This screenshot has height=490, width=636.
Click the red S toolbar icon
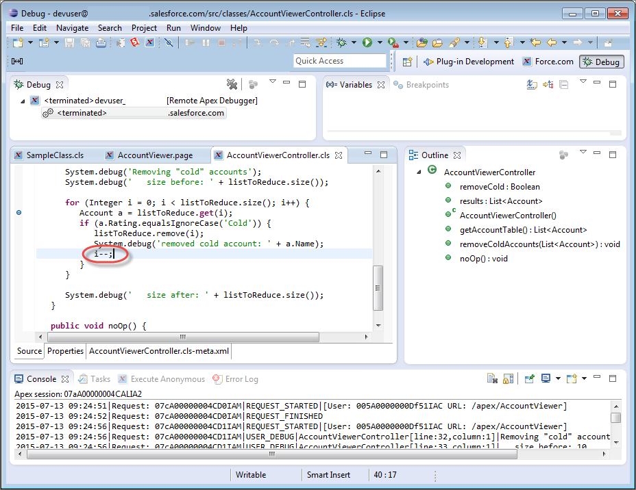[x=134, y=42]
